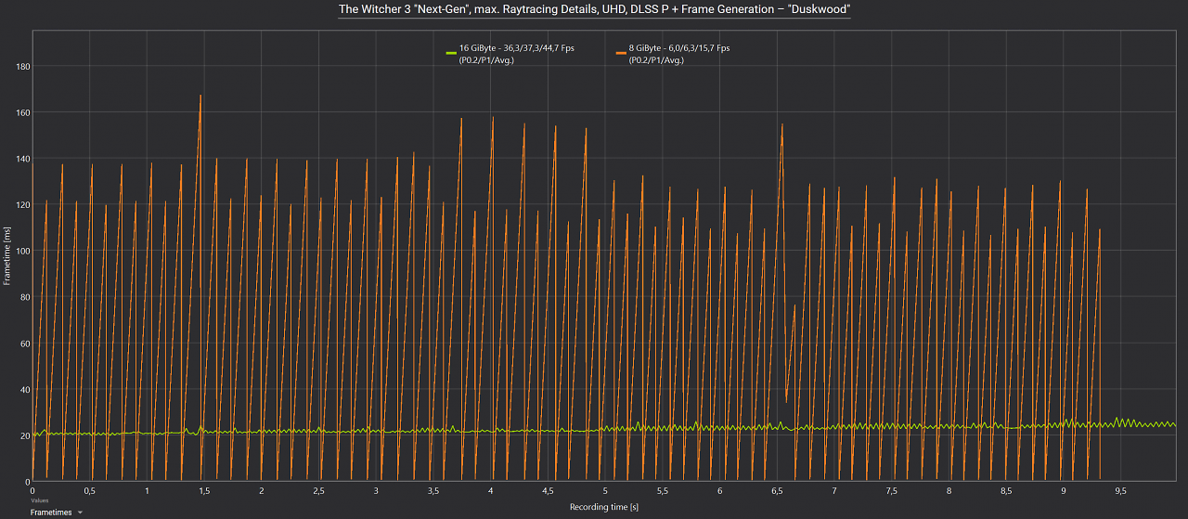Click the 0 tick at the time axis origin
The height and width of the screenshot is (519, 1188).
tap(32, 490)
